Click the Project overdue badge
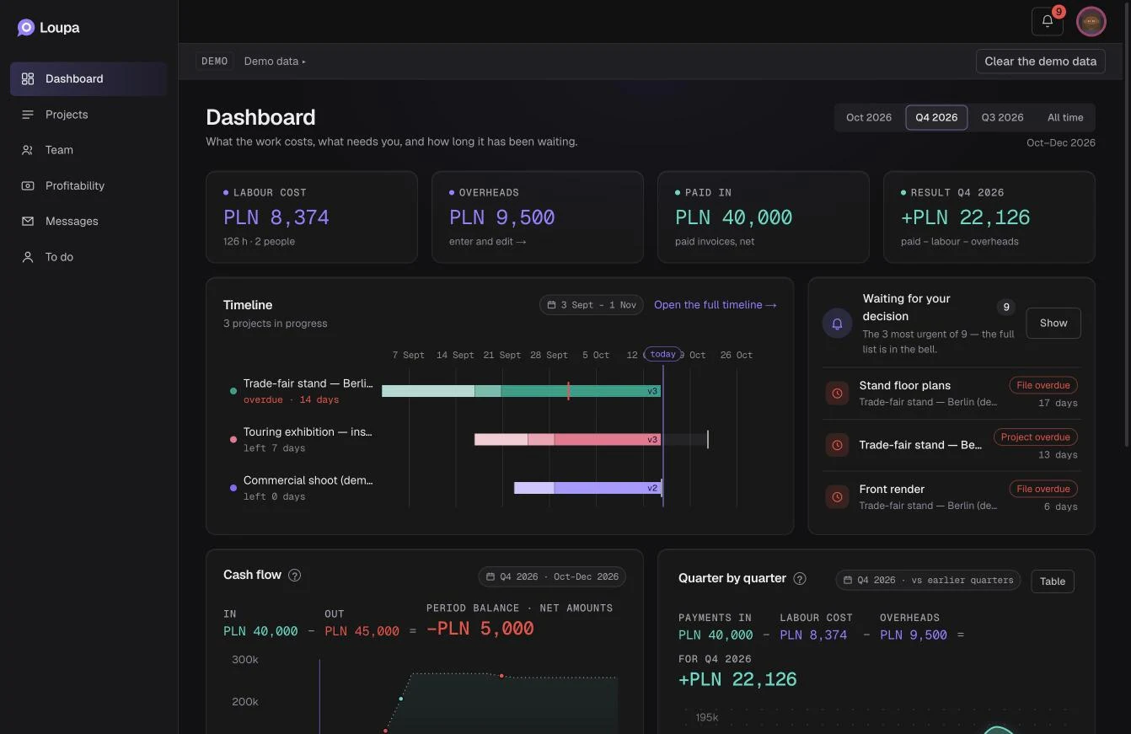 point(1036,437)
